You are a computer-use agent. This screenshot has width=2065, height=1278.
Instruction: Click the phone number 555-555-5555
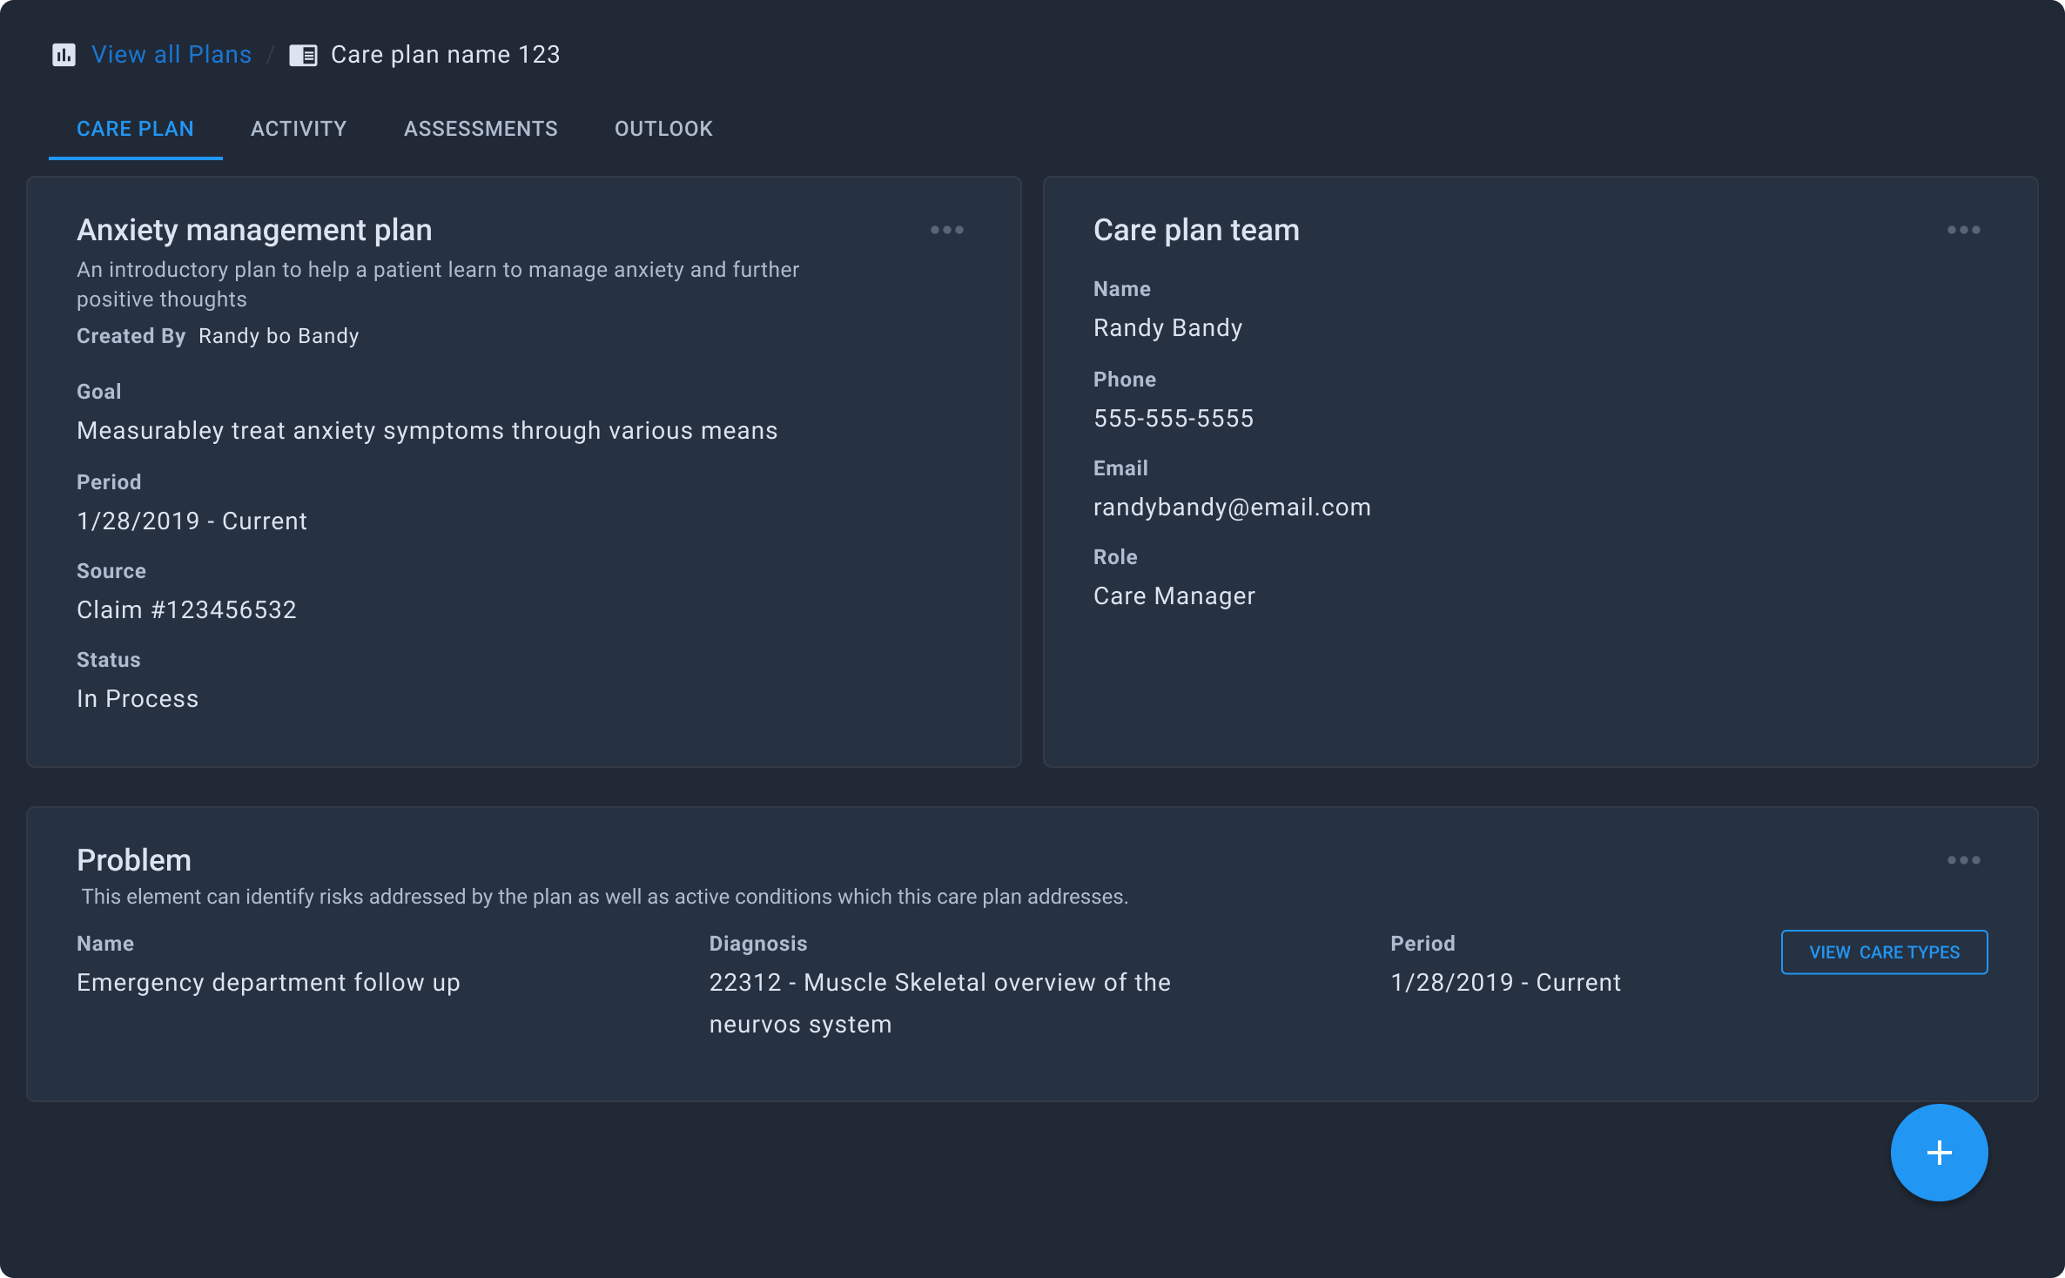point(1173,419)
